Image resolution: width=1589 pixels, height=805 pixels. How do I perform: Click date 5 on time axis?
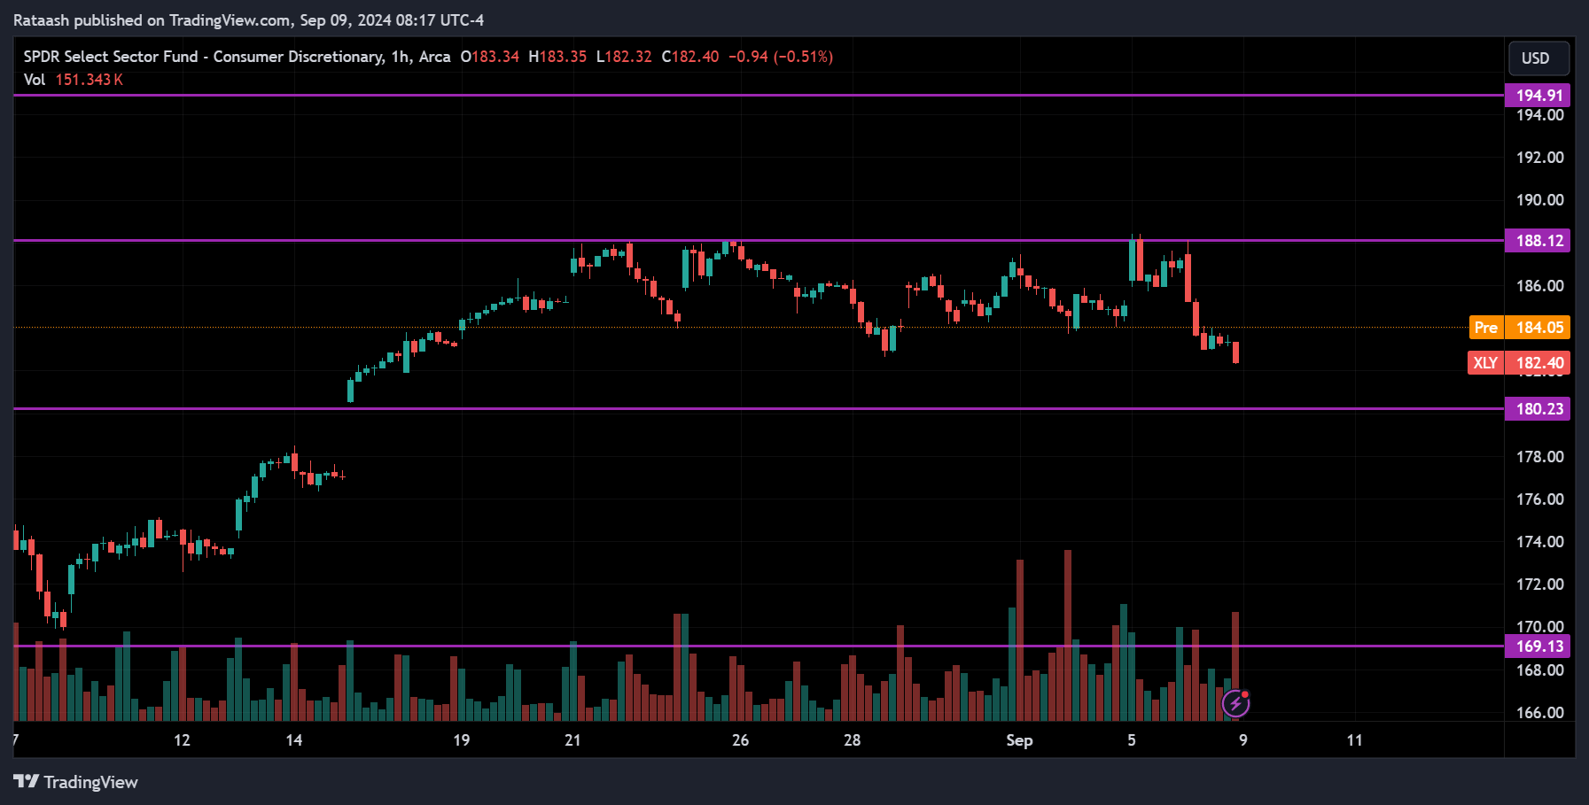(x=1132, y=740)
